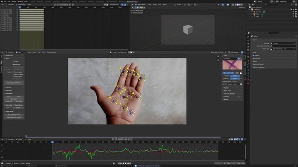This screenshot has height=167, width=298.
Task: Click the Apply Scale button
Action: [x=19, y=105]
